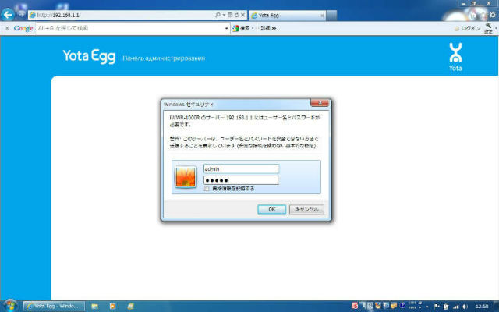Open the address bar dropdown arrow
This screenshot has height=312, width=499.
(x=225, y=15)
